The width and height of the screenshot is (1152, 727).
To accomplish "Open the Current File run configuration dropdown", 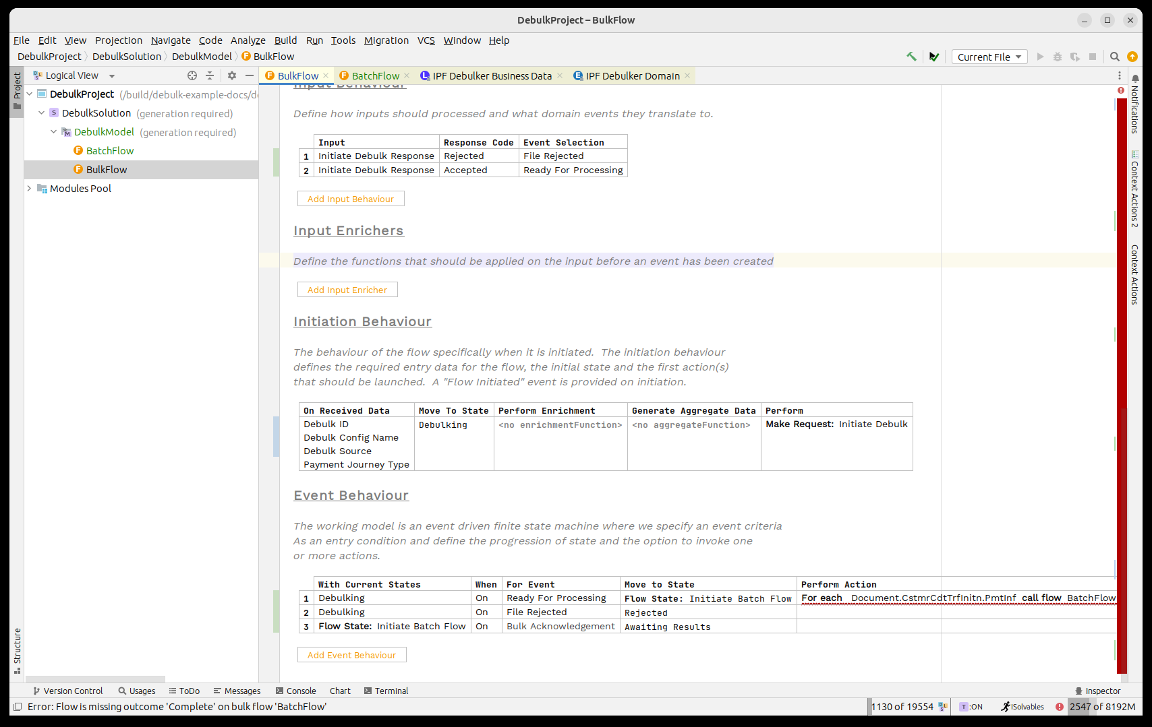I will pyautogui.click(x=989, y=57).
